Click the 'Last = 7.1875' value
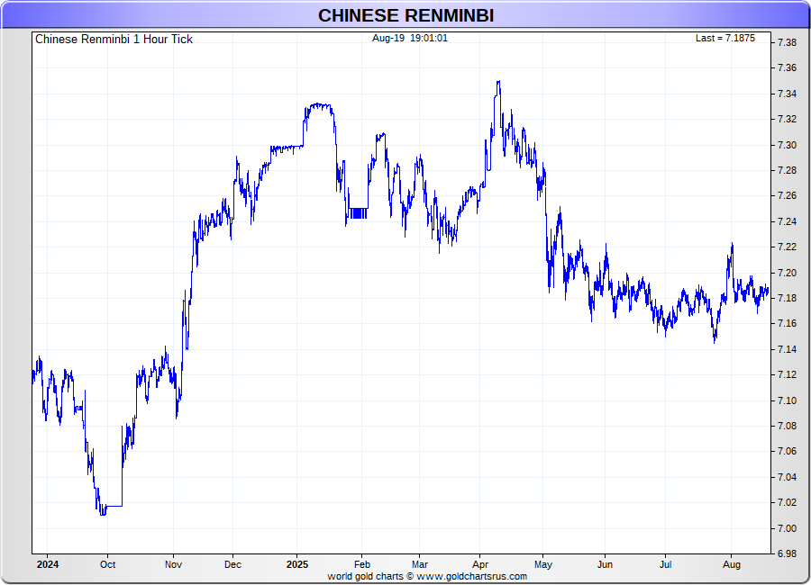 point(725,38)
